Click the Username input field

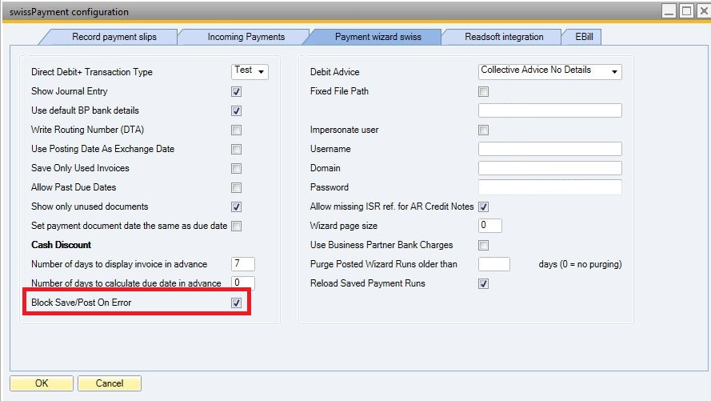pyautogui.click(x=549, y=149)
